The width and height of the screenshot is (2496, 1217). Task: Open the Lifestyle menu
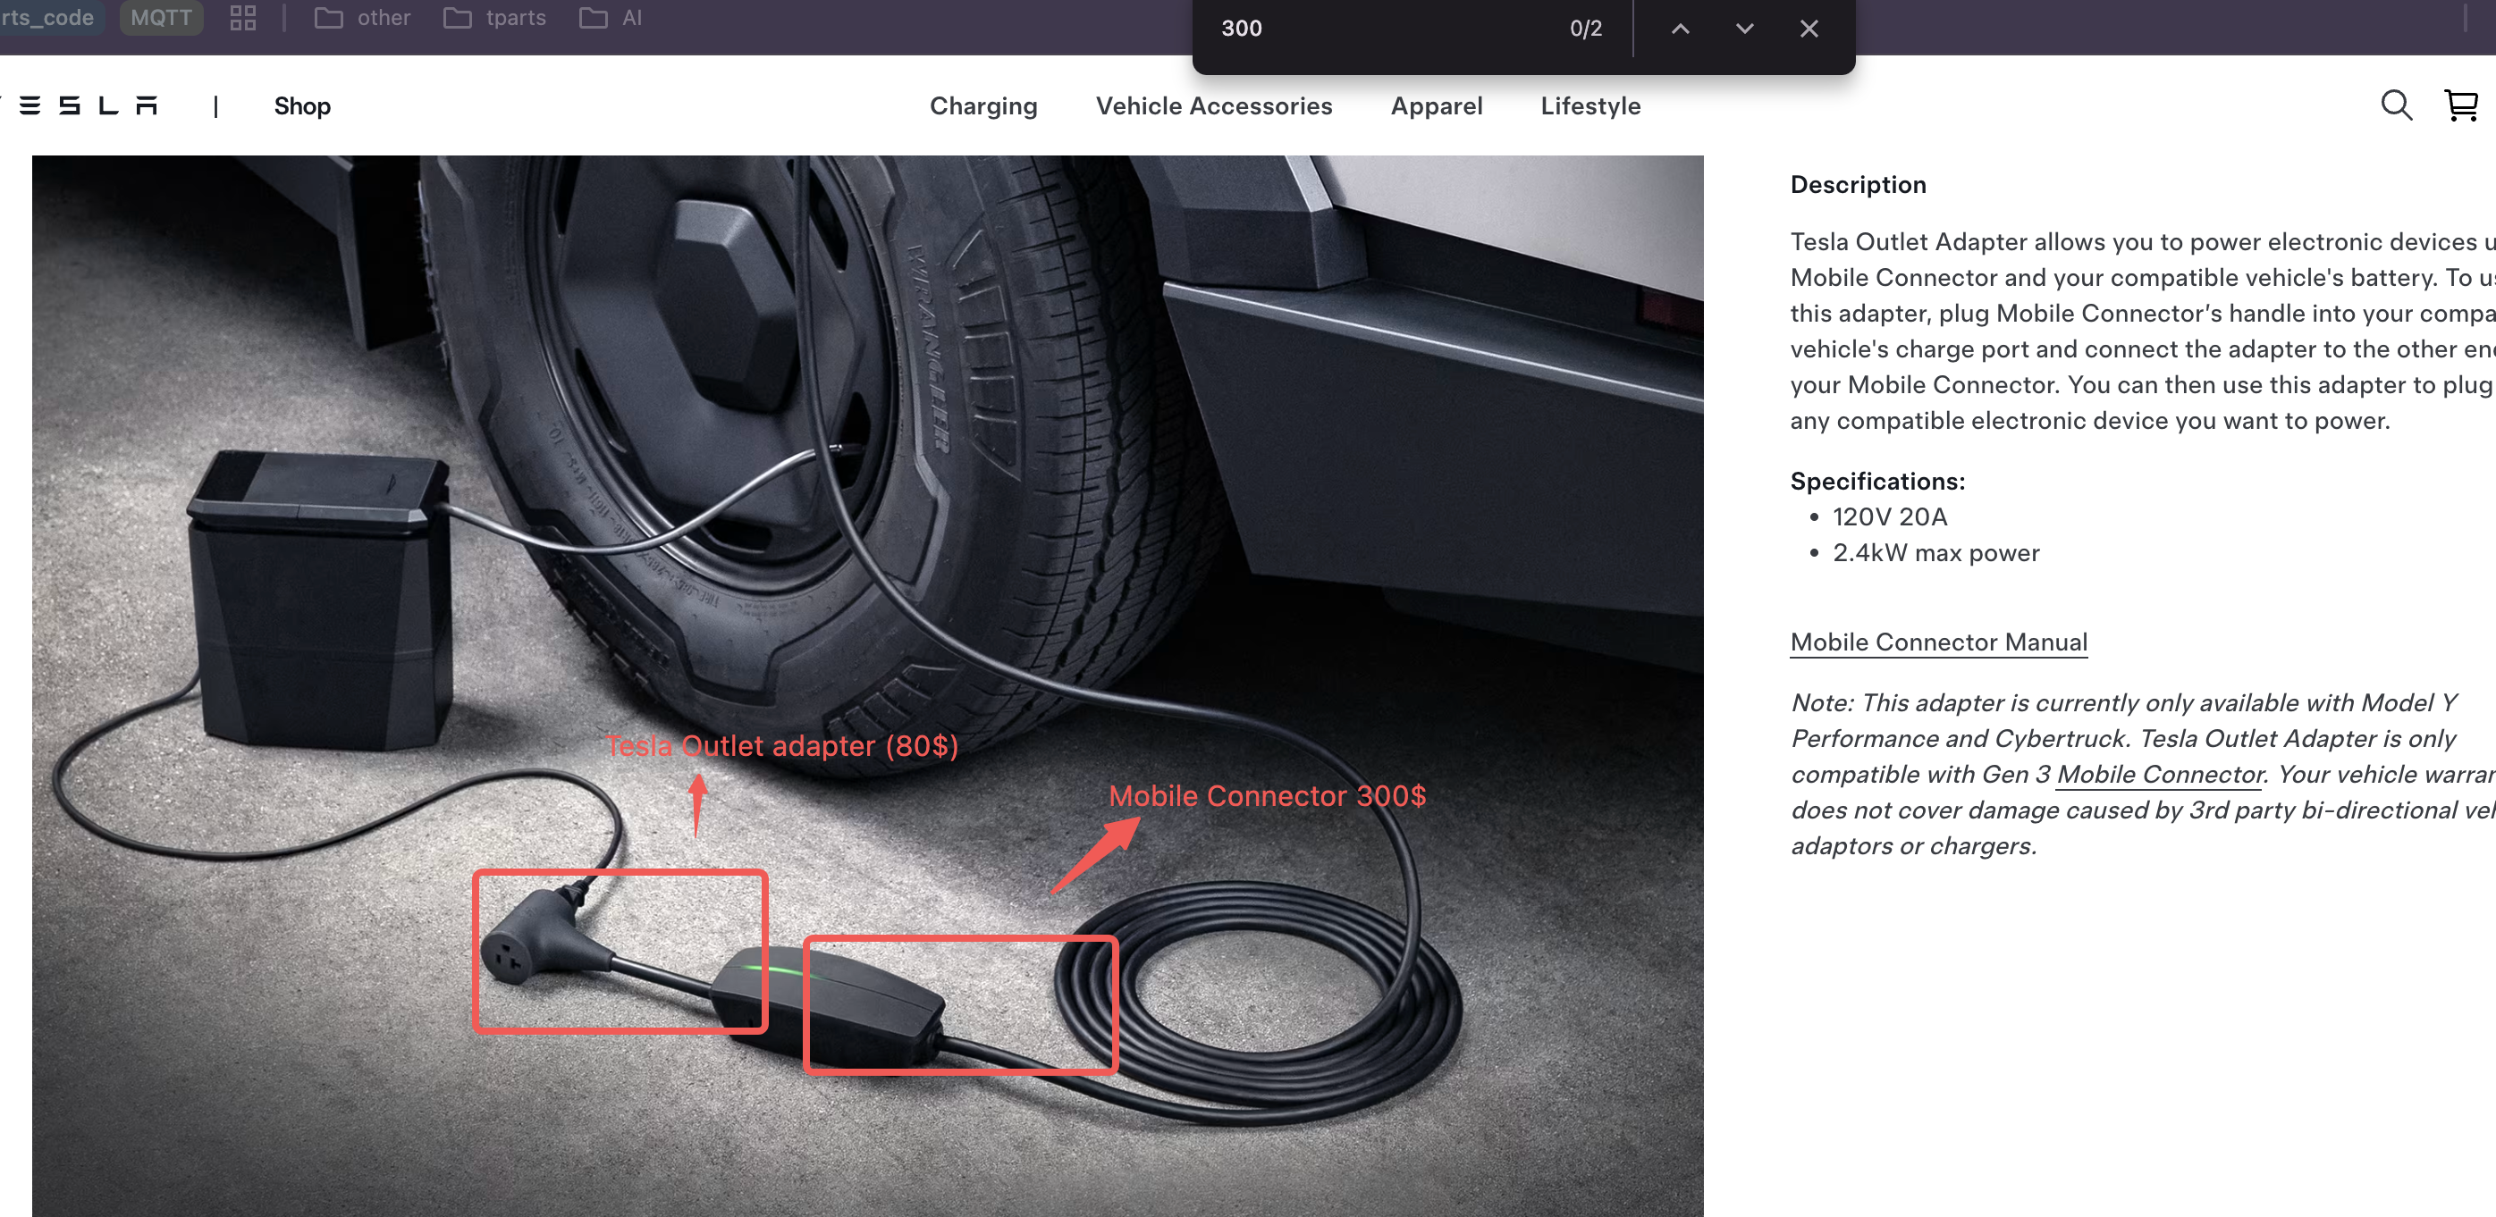click(1590, 105)
